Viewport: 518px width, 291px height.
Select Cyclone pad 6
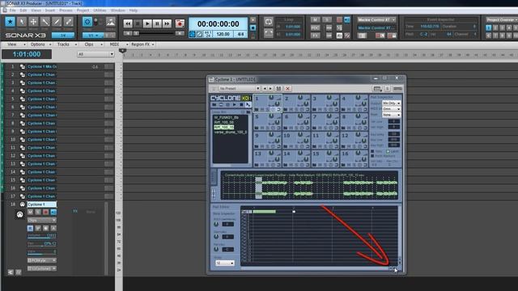coord(296,122)
